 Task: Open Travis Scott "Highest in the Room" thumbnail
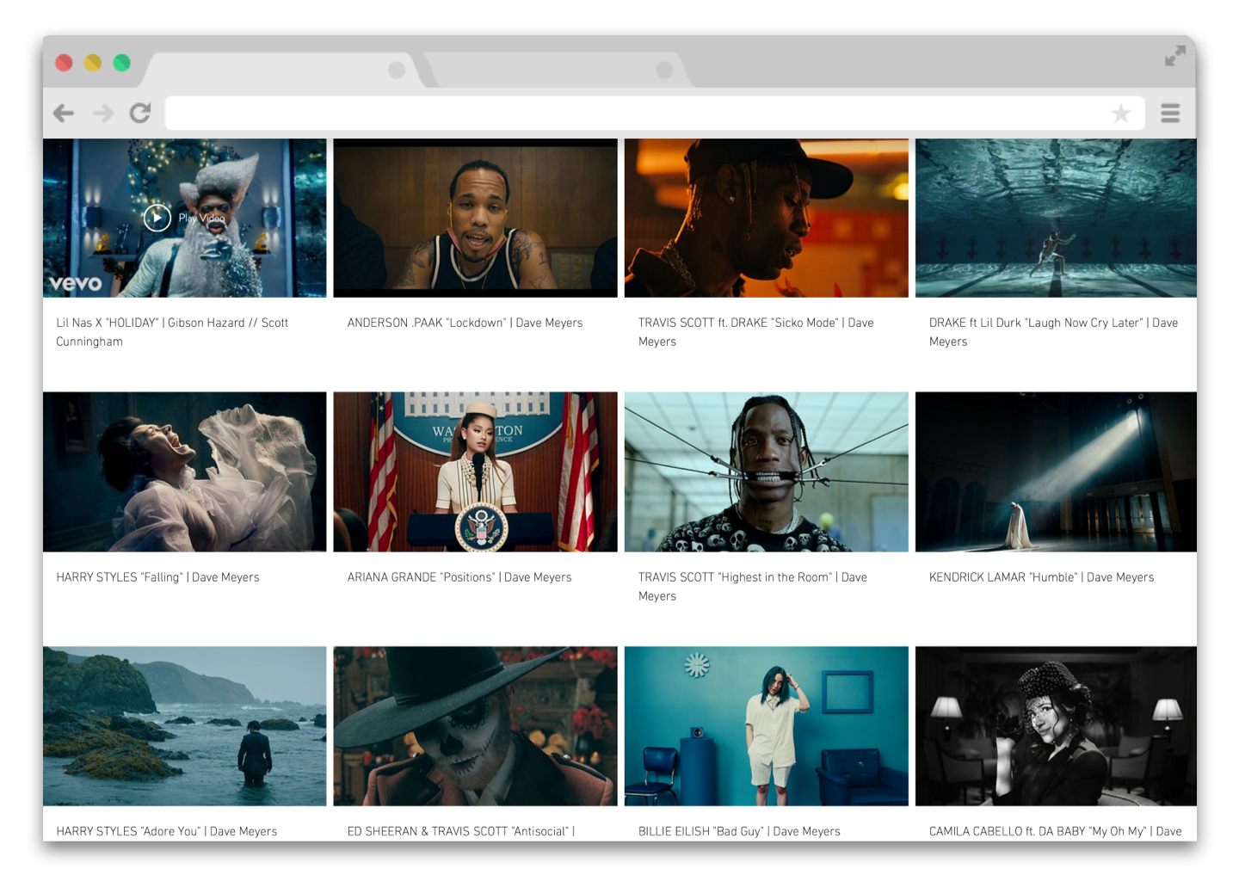coord(766,471)
